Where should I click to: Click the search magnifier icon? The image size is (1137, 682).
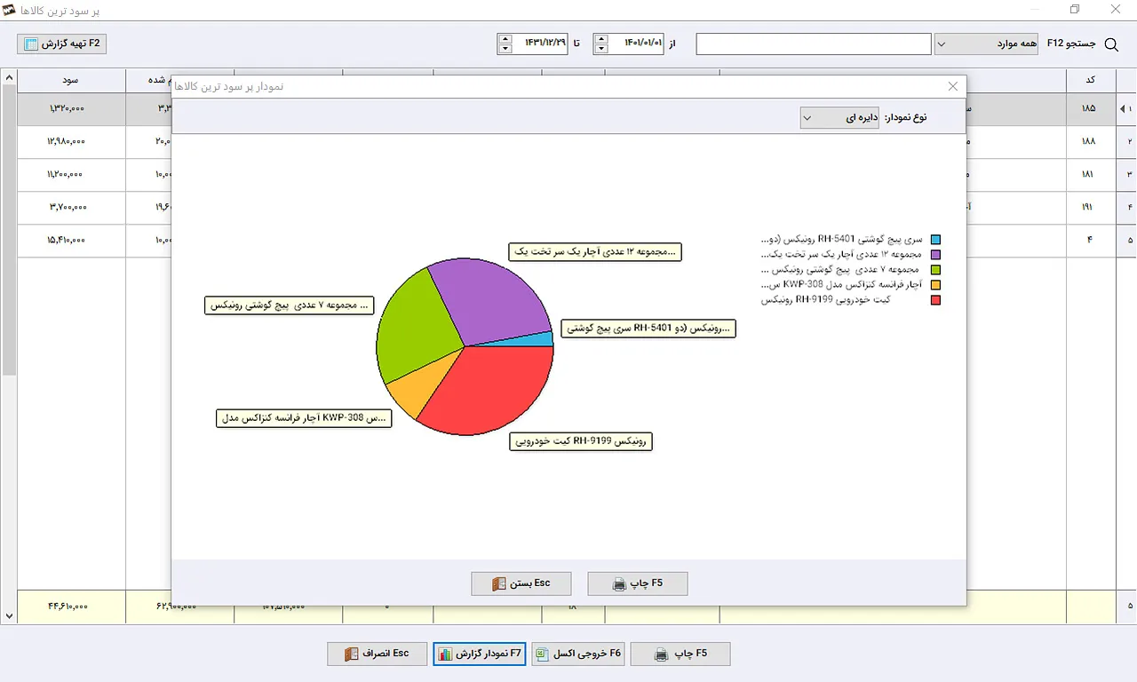(x=1110, y=44)
